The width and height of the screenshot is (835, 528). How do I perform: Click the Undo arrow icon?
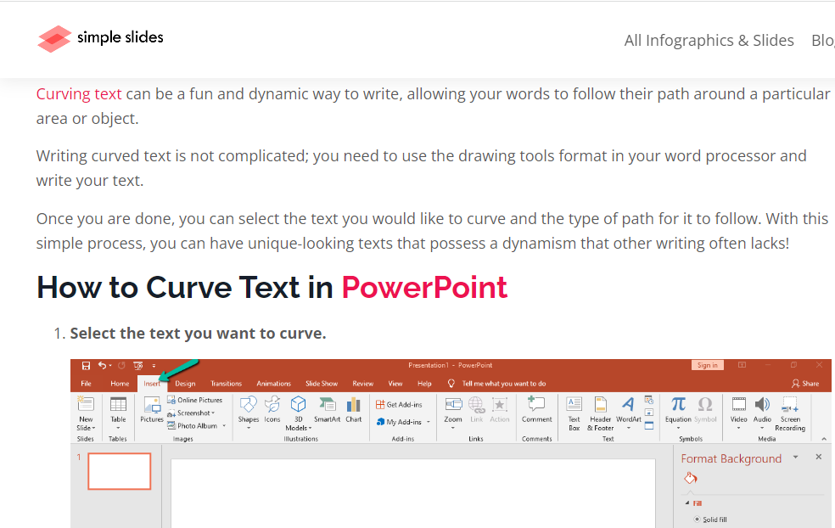[x=102, y=366]
